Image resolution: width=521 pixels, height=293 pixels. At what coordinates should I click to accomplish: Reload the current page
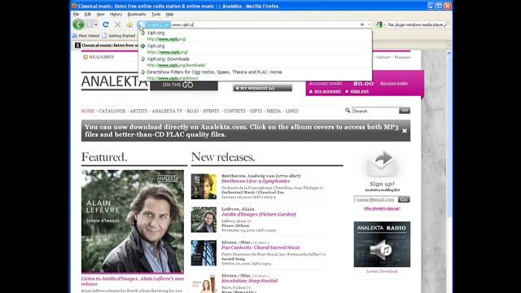pos(106,24)
